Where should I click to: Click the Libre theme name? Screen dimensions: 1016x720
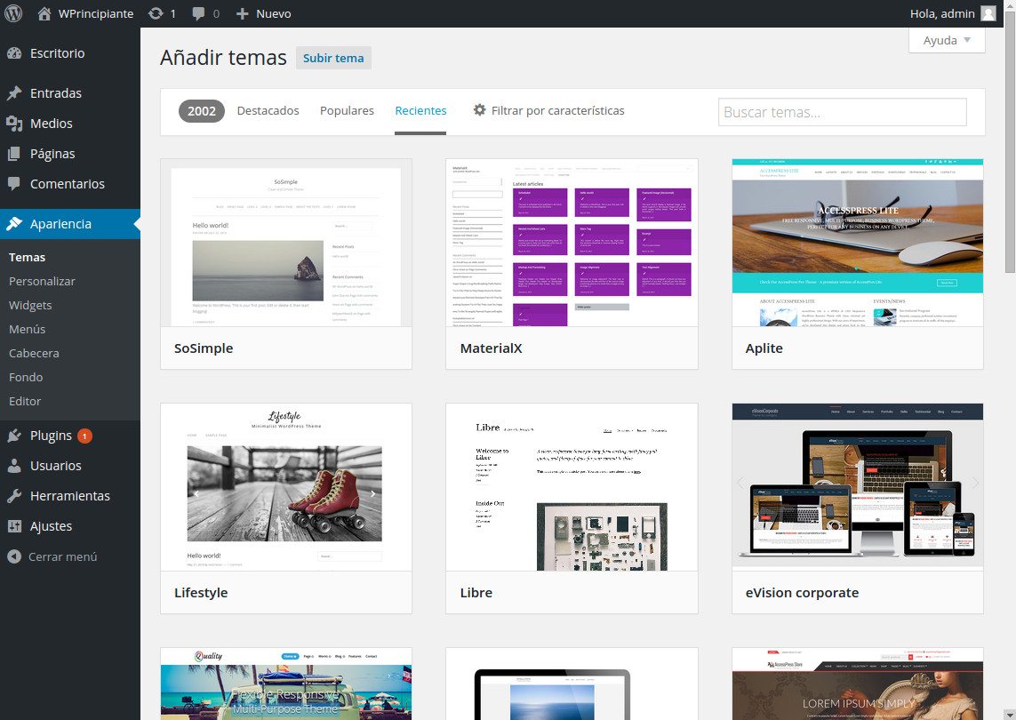click(476, 592)
